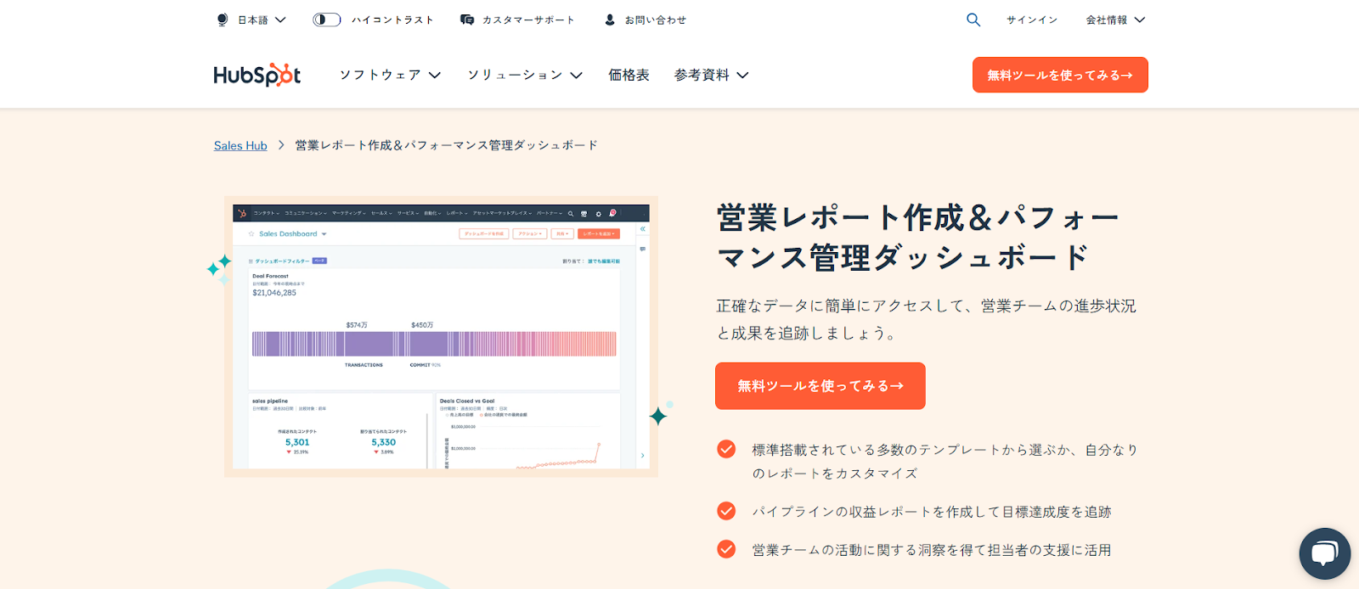1359x589 pixels.
Task: Open the 参考資料 menu
Action: [712, 75]
